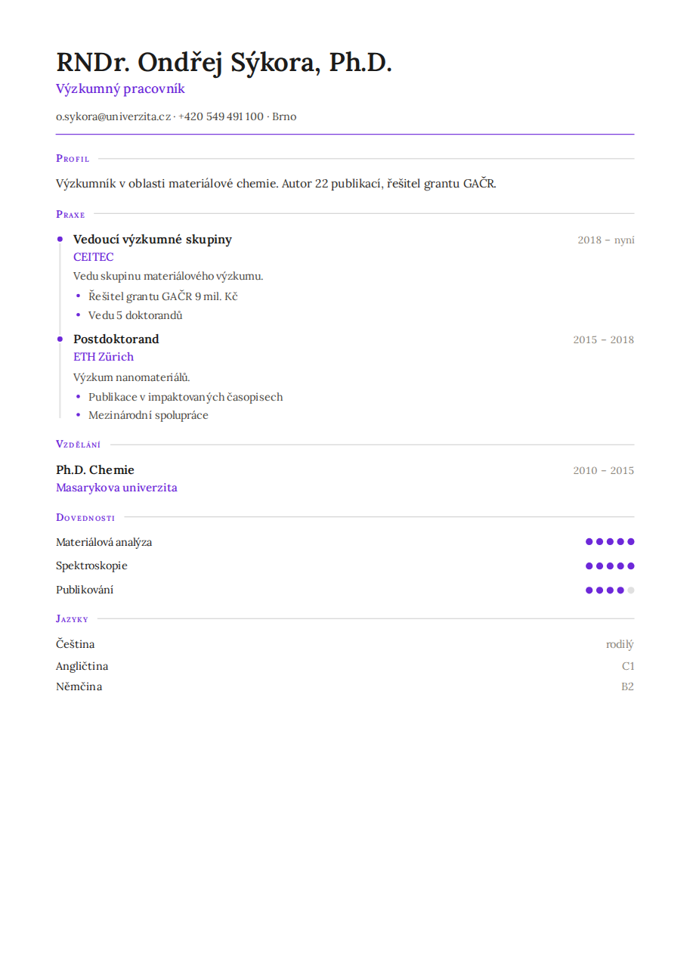Click the timeline dot beside Postdoktorand
The width and height of the screenshot is (690, 976).
60,339
